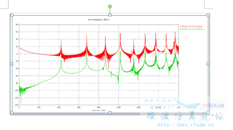Click the red legend entry beside the chart

click(x=192, y=26)
